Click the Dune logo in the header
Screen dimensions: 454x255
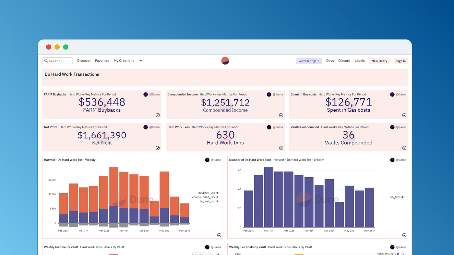[225, 61]
